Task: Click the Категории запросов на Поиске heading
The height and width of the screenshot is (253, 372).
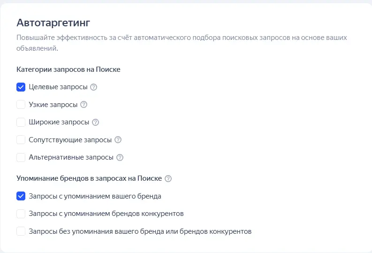Action: 68,69
